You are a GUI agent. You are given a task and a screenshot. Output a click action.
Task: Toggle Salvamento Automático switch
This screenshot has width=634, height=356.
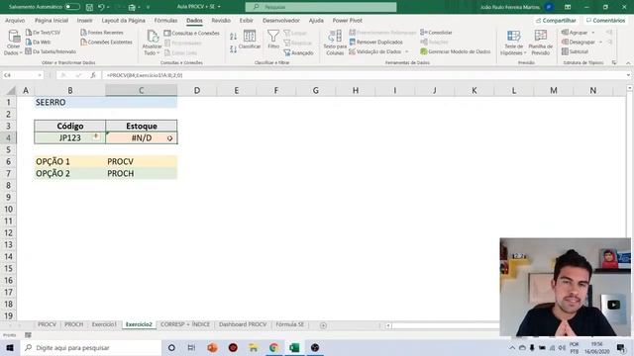pos(72,7)
